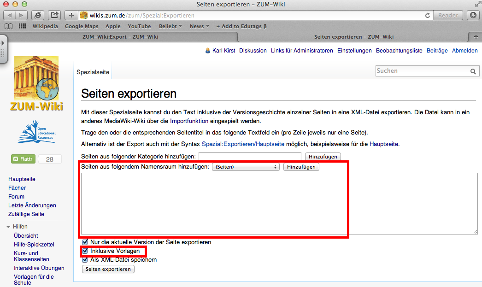
Task: Toggle the 'Inklusive Vorlagen' checkbox
Action: [84, 251]
